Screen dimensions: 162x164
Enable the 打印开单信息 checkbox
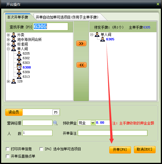tap(8, 149)
